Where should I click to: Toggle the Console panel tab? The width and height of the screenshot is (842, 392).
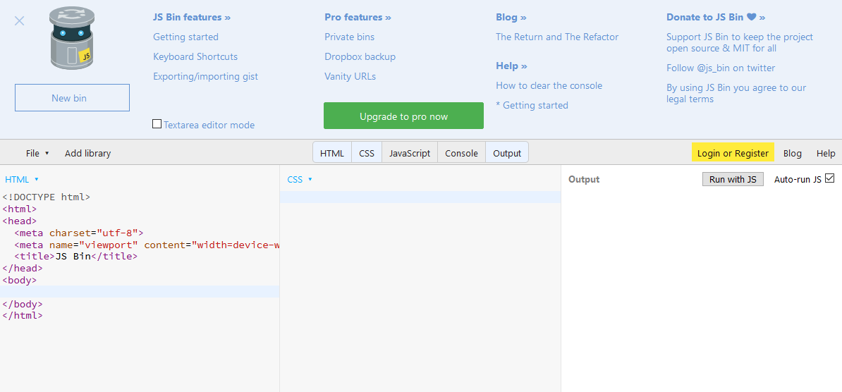click(x=461, y=153)
